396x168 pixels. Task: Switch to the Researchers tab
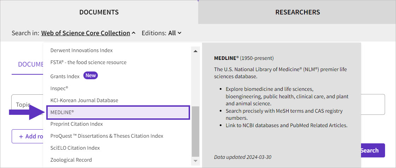click(297, 12)
